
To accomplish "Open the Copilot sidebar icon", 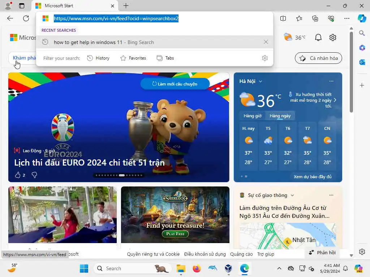I will (362, 18).
